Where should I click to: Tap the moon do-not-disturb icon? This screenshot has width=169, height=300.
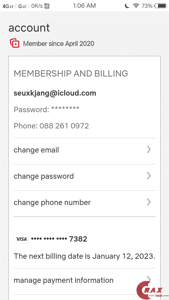[127, 6]
